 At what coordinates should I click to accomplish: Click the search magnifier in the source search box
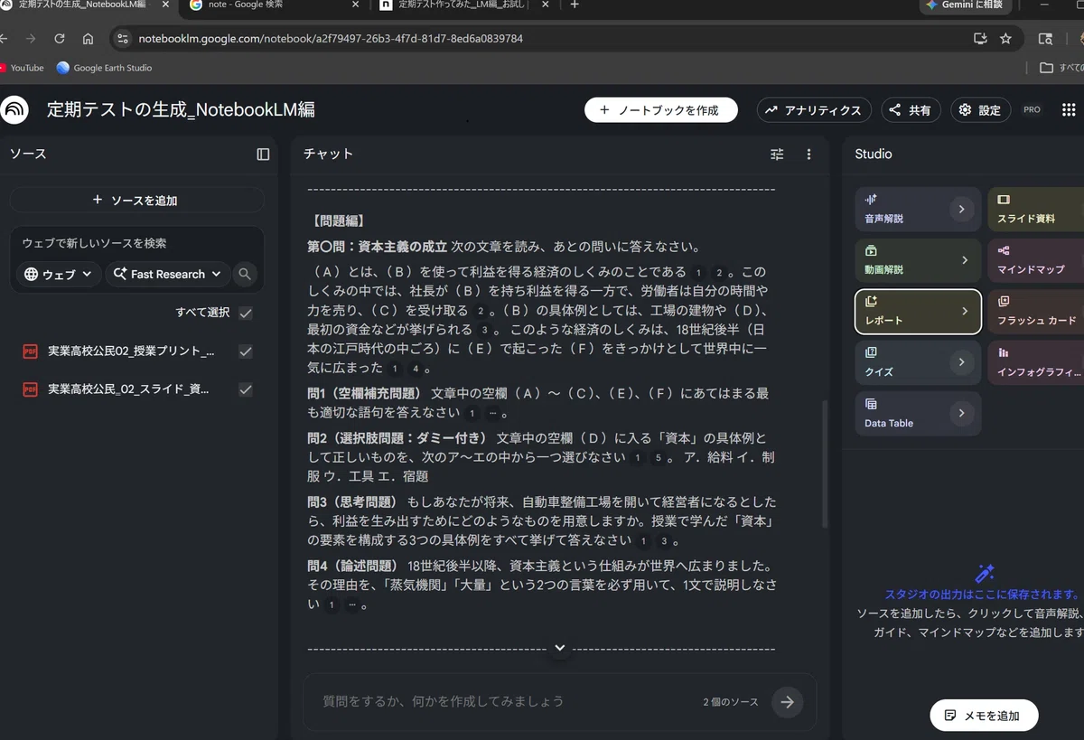pyautogui.click(x=244, y=274)
